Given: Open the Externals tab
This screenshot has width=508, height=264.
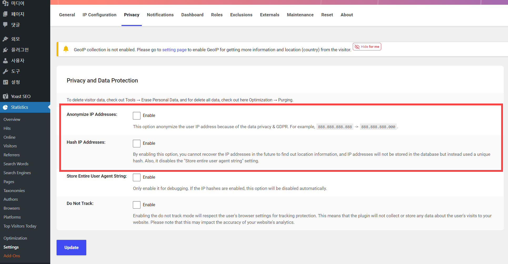Looking at the screenshot, I should point(270,15).
